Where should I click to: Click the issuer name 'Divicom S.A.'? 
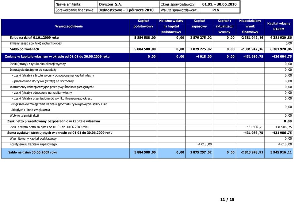coord(110,4)
